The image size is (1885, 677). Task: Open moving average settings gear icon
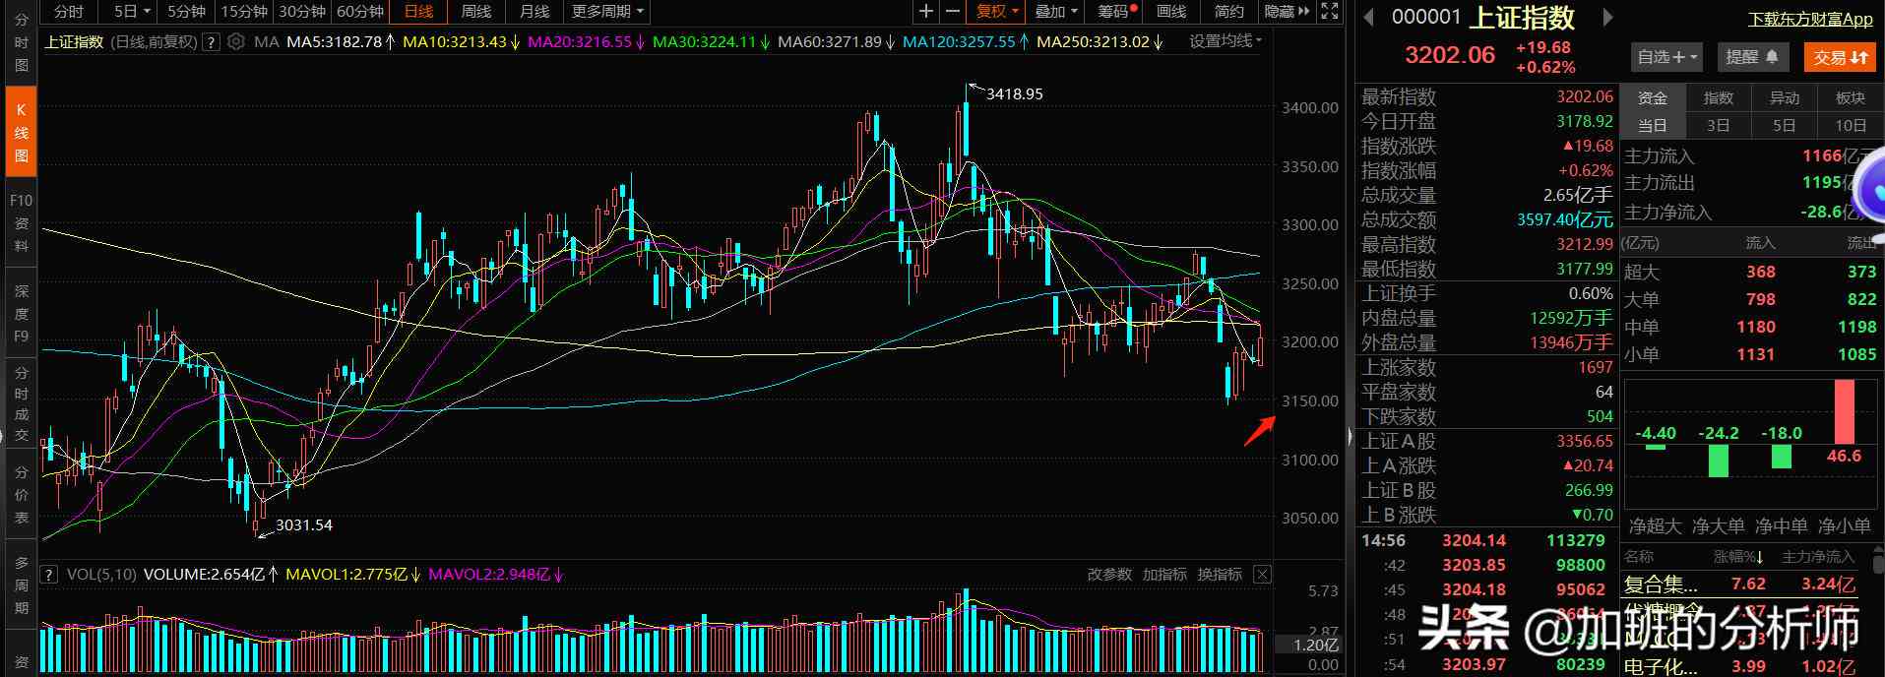point(235,41)
